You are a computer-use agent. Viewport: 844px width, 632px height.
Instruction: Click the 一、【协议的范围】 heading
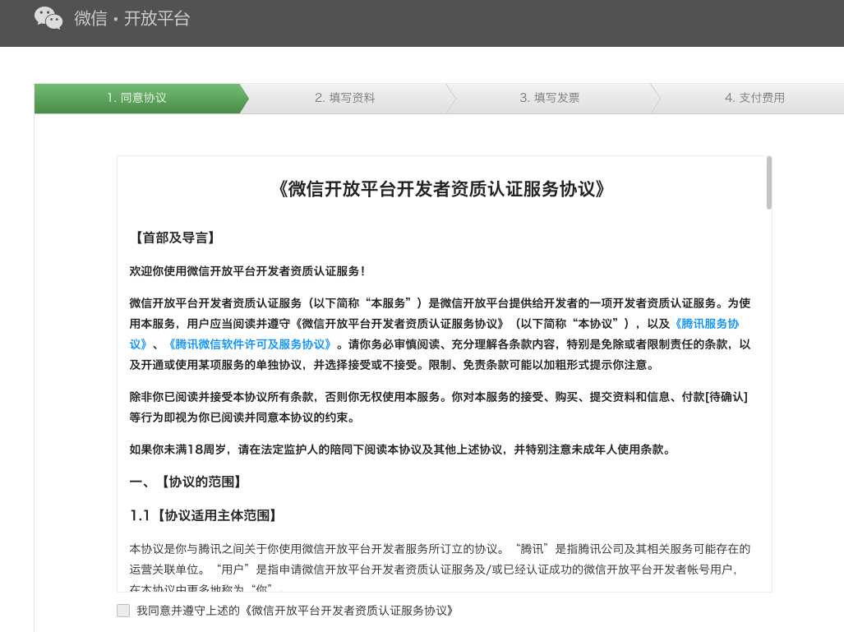186,482
